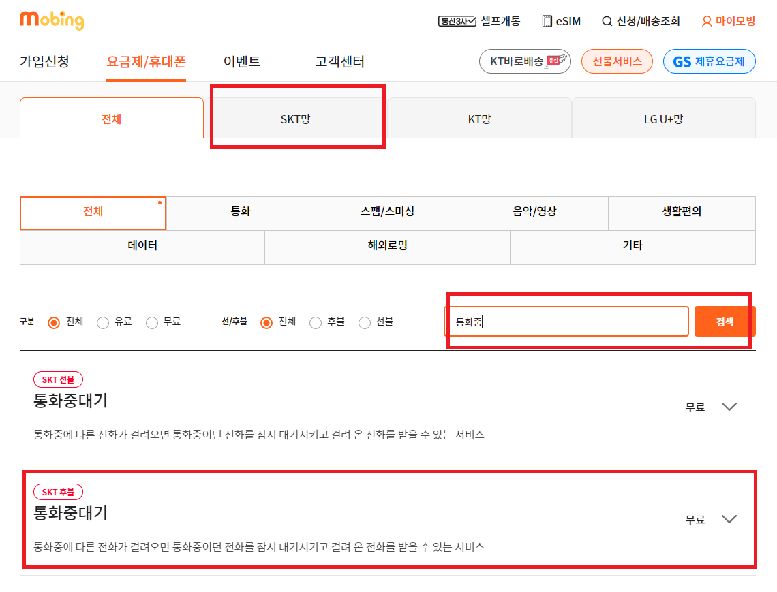Open the 이벤트 menu
This screenshot has width=777, height=592.
[x=242, y=61]
